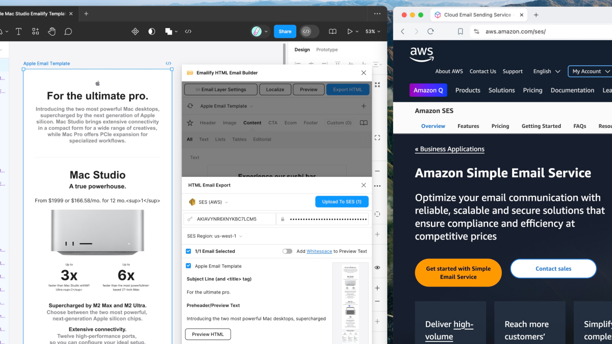This screenshot has height=344, width=612.
Task: Open the Business Applications breadcrumb link
Action: (450, 149)
